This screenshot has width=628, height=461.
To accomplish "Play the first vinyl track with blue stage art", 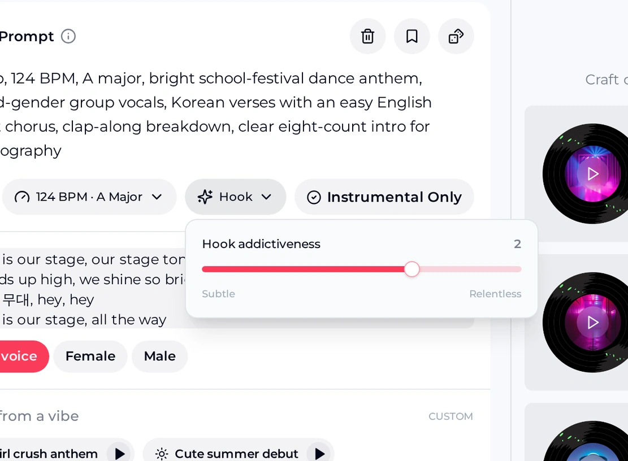I will (x=593, y=173).
